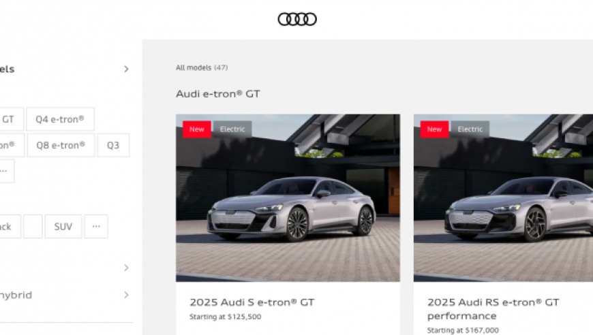This screenshot has height=335, width=593.
Task: Show more body types via ellipsis
Action: click(96, 227)
